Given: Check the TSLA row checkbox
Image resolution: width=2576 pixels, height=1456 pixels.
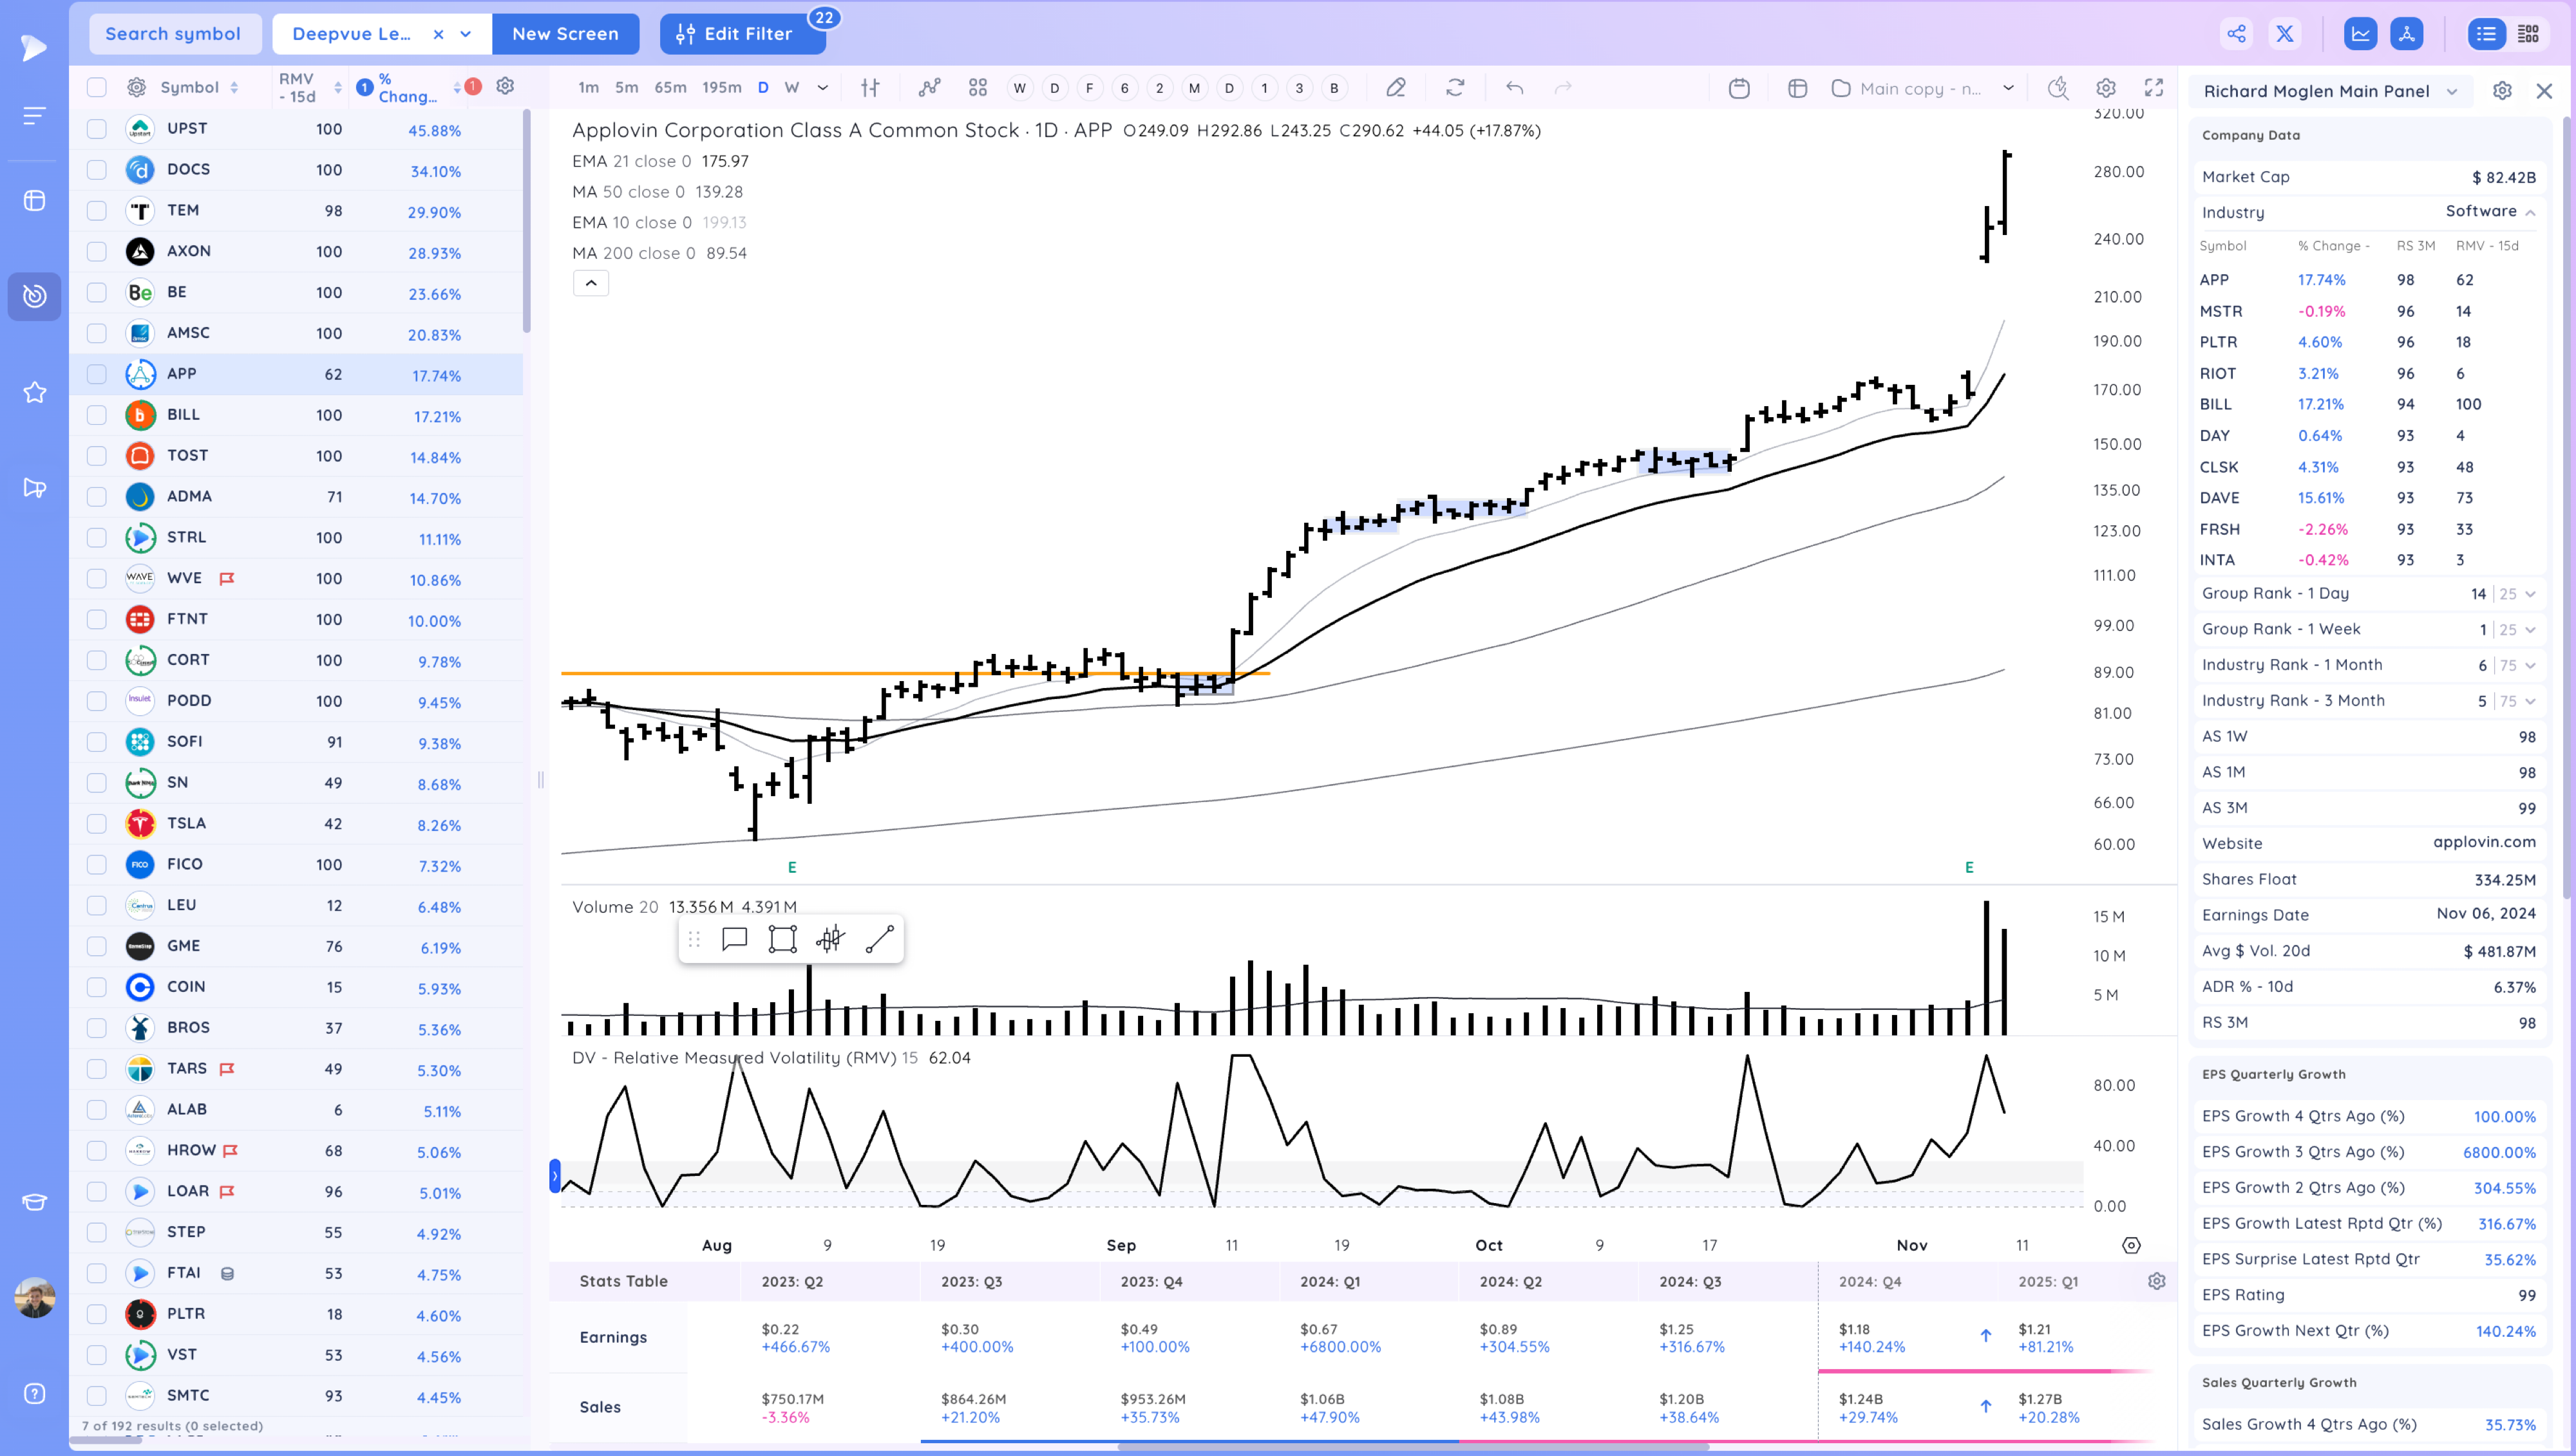Looking at the screenshot, I should pyautogui.click(x=97, y=823).
